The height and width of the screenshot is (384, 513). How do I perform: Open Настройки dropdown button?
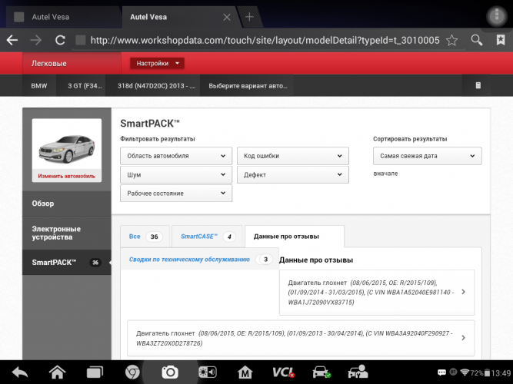tap(157, 63)
